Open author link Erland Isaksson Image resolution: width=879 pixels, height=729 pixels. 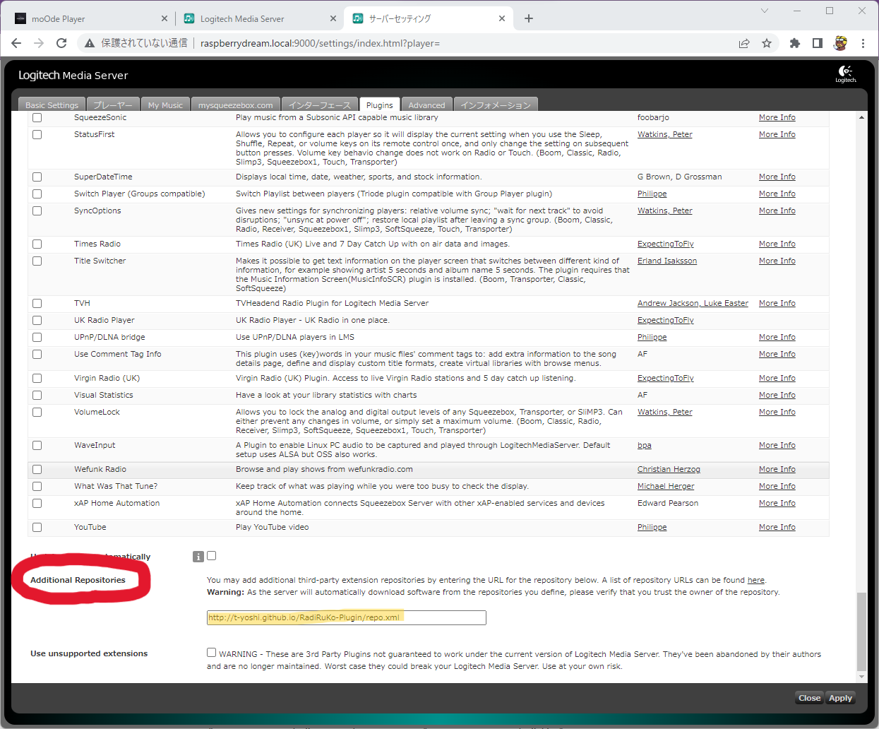point(667,261)
